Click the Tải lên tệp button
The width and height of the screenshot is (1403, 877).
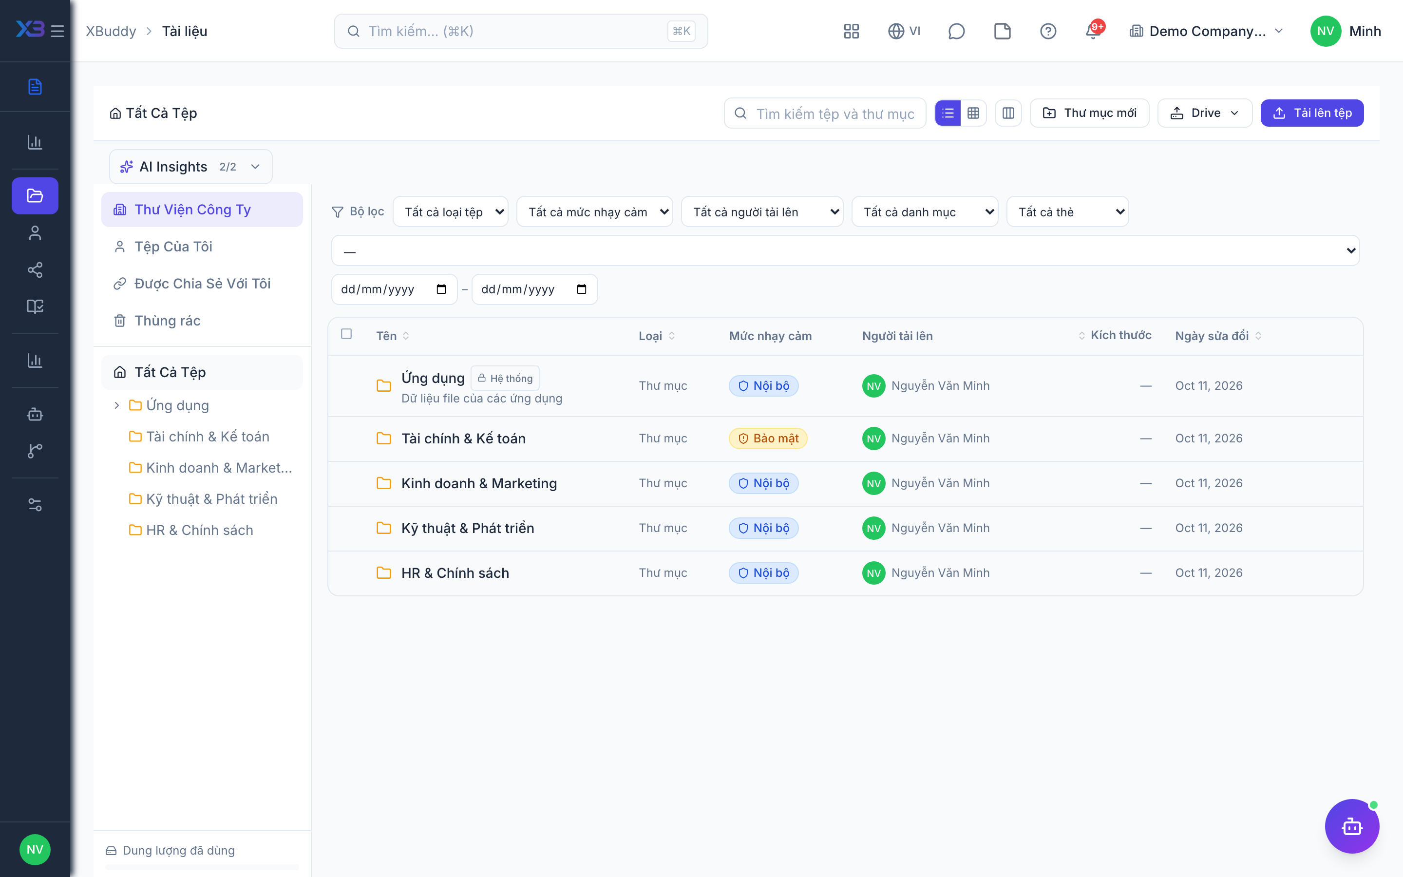click(x=1312, y=113)
